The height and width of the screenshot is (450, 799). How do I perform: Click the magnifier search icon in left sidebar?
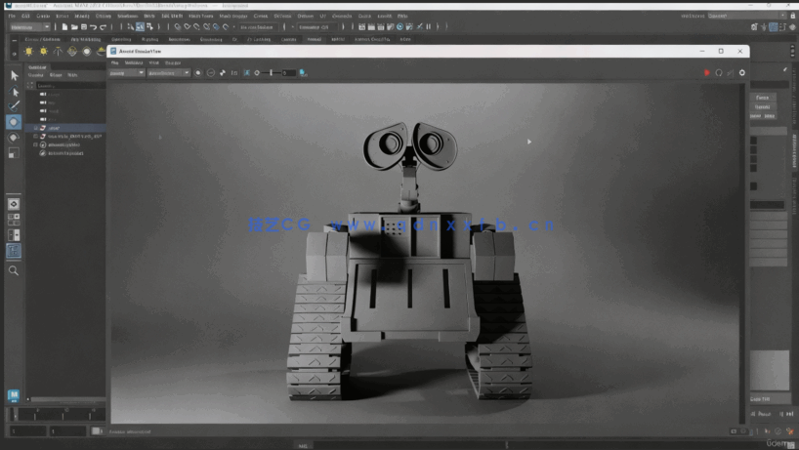[x=14, y=270]
